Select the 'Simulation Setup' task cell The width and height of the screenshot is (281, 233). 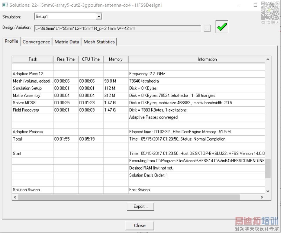tap(32, 88)
